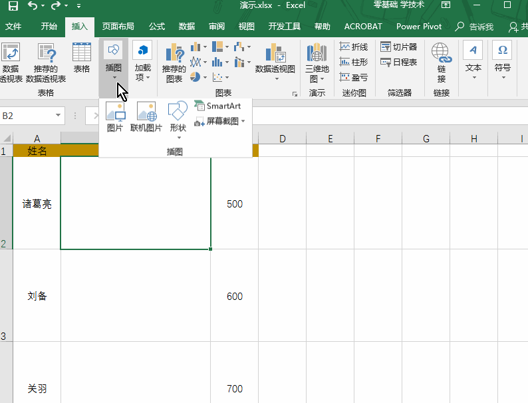
Task: Open Recommended PivotTables (推荐的数据透视表)
Action: click(x=46, y=63)
